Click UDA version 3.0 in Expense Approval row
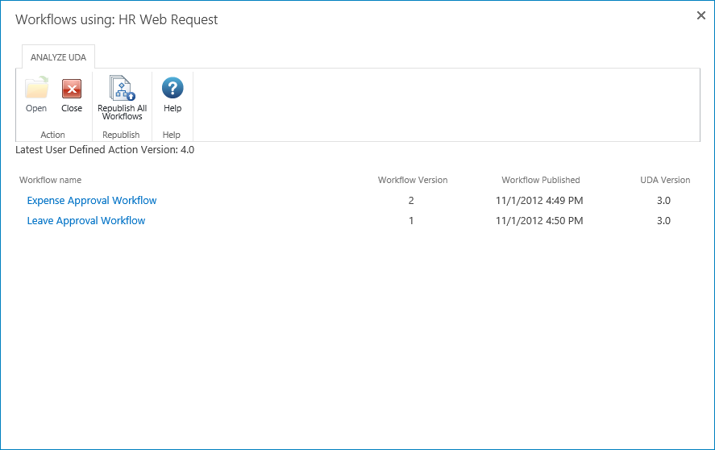This screenshot has height=450, width=715. pyautogui.click(x=663, y=201)
